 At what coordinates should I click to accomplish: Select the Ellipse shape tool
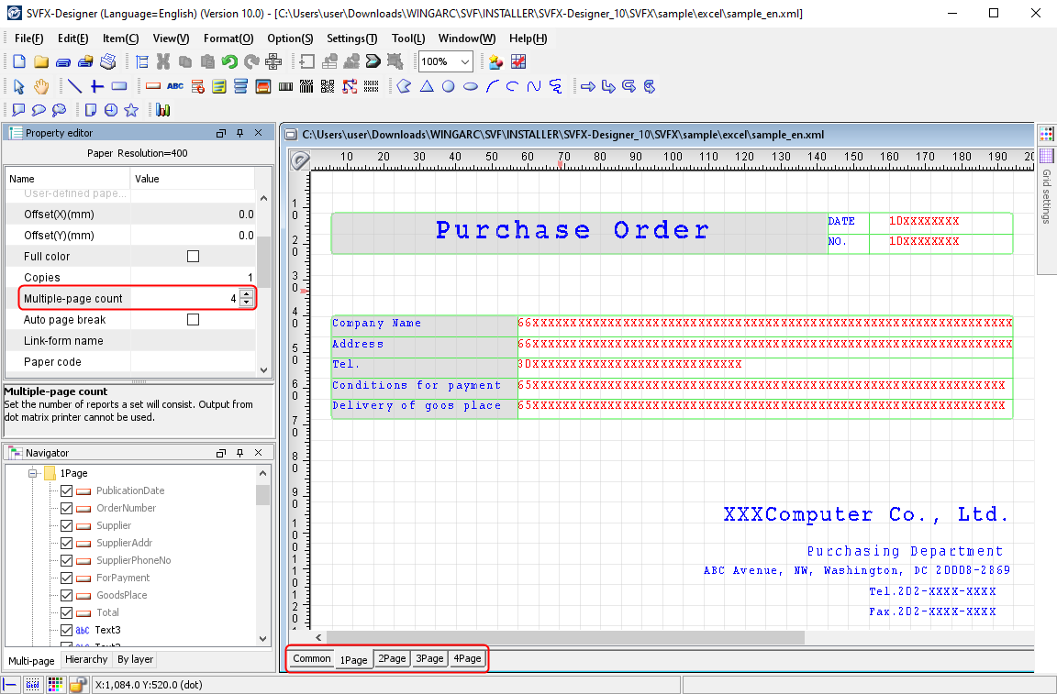(x=471, y=86)
